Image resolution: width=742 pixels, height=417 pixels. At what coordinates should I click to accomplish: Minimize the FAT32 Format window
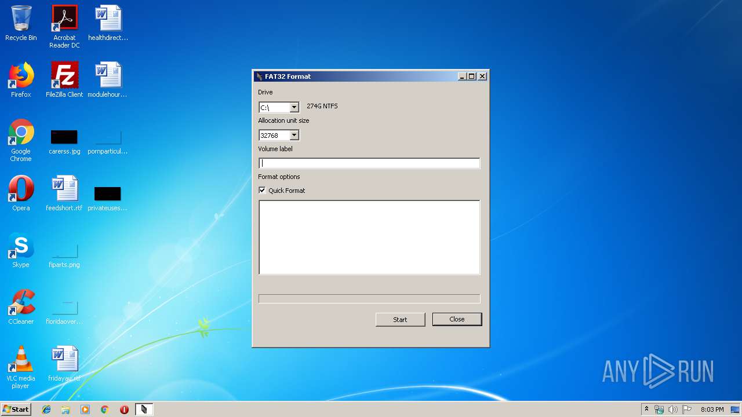[x=462, y=76]
